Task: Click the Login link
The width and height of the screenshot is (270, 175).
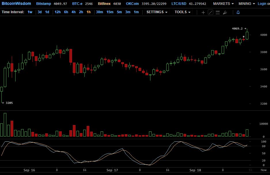Action: [262, 4]
